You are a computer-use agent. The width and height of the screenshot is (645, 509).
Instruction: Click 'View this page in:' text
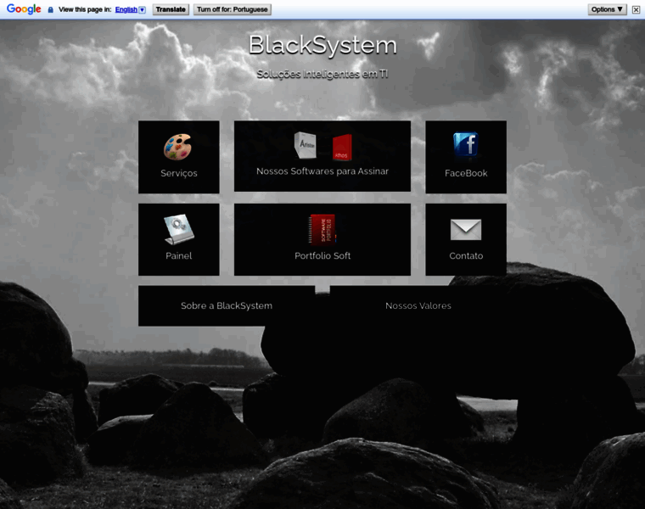click(85, 9)
